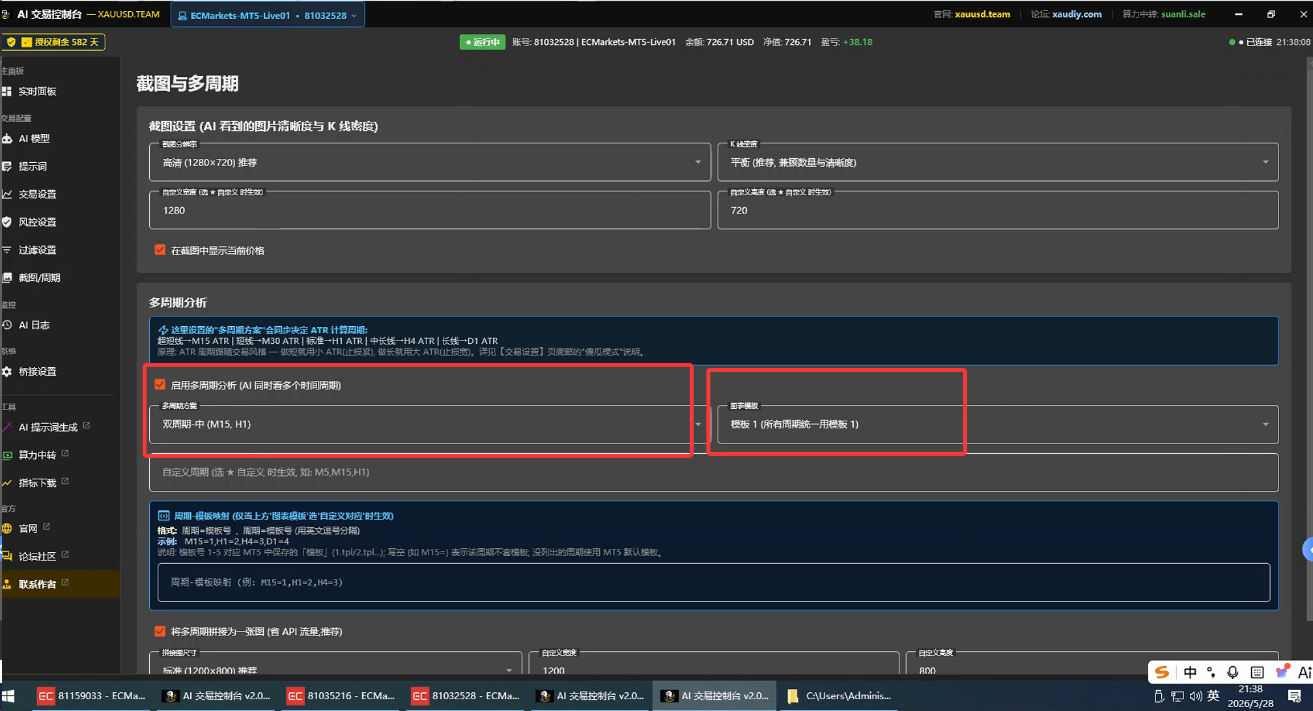Image resolution: width=1313 pixels, height=711 pixels.
Task: Open the xauusd.team official site link
Action: (982, 14)
